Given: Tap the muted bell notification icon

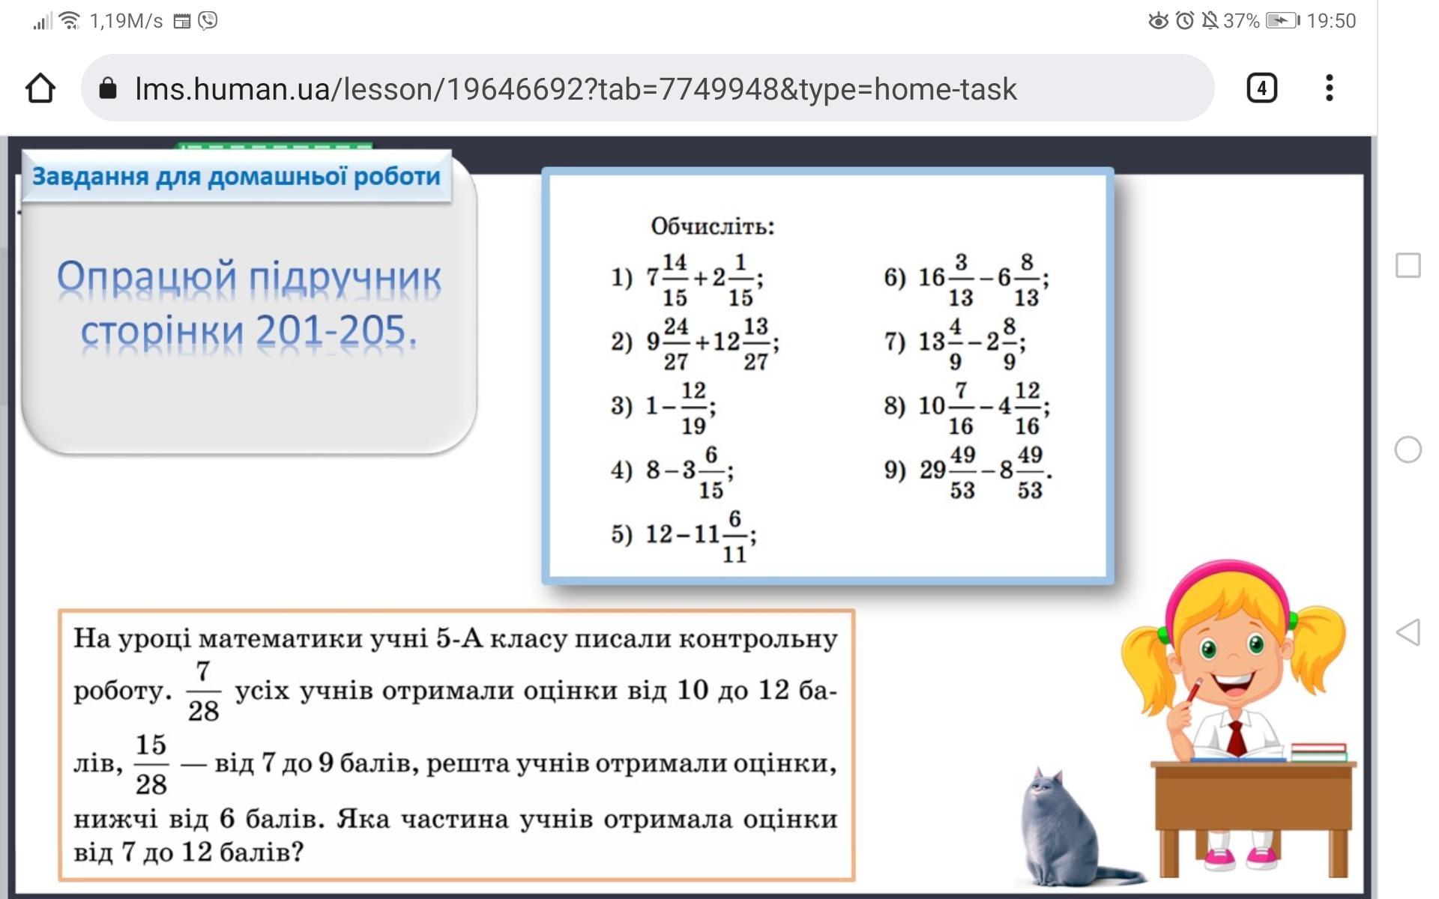Looking at the screenshot, I should (x=1210, y=20).
